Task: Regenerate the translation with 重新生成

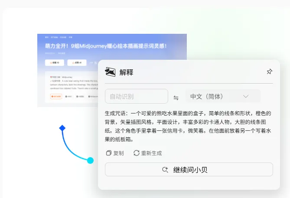Action: point(147,153)
